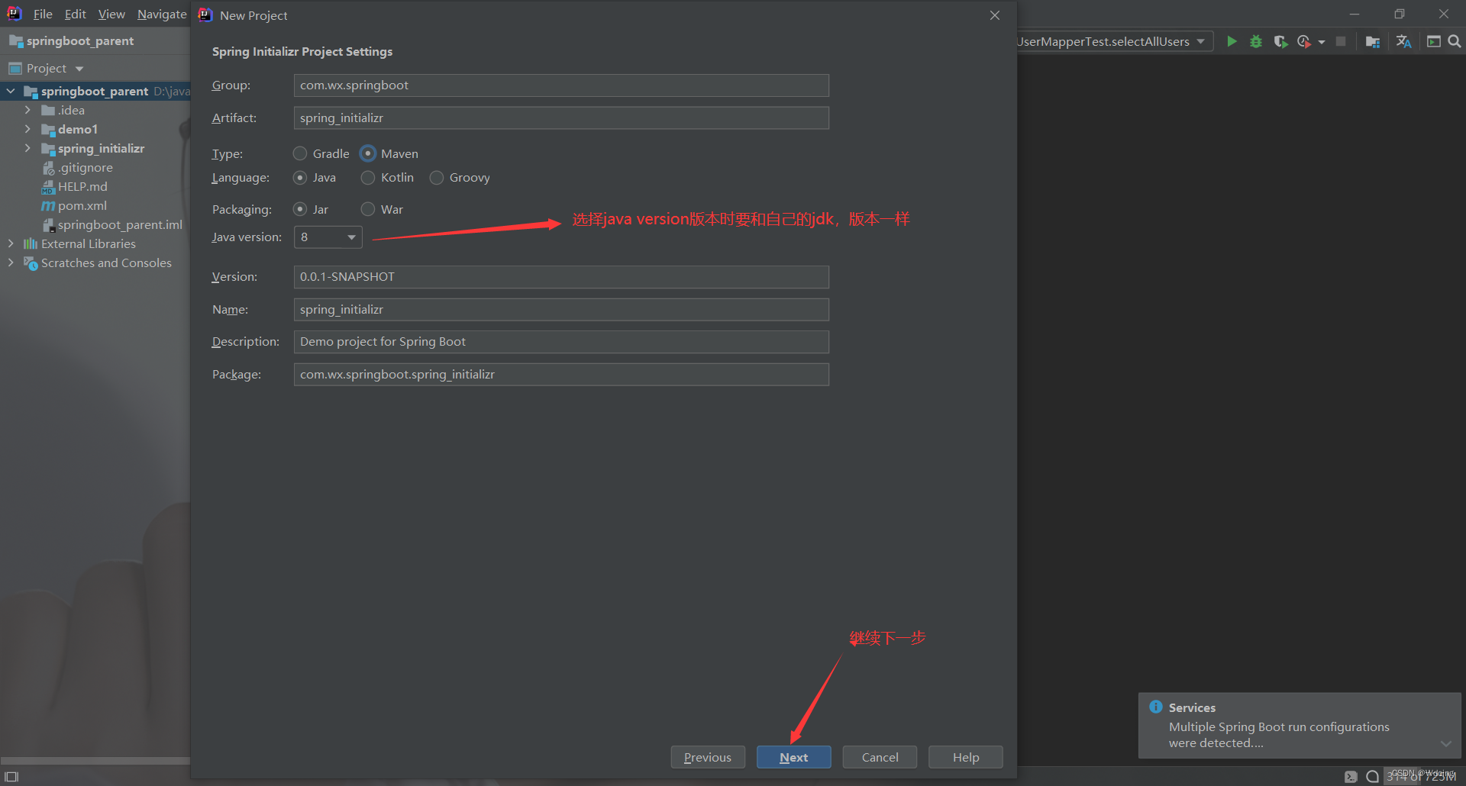Expand the demo1 module node
Viewport: 1466px width, 786px height.
coord(27,130)
